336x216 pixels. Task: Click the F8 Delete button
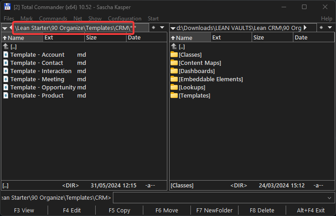pos(262,211)
